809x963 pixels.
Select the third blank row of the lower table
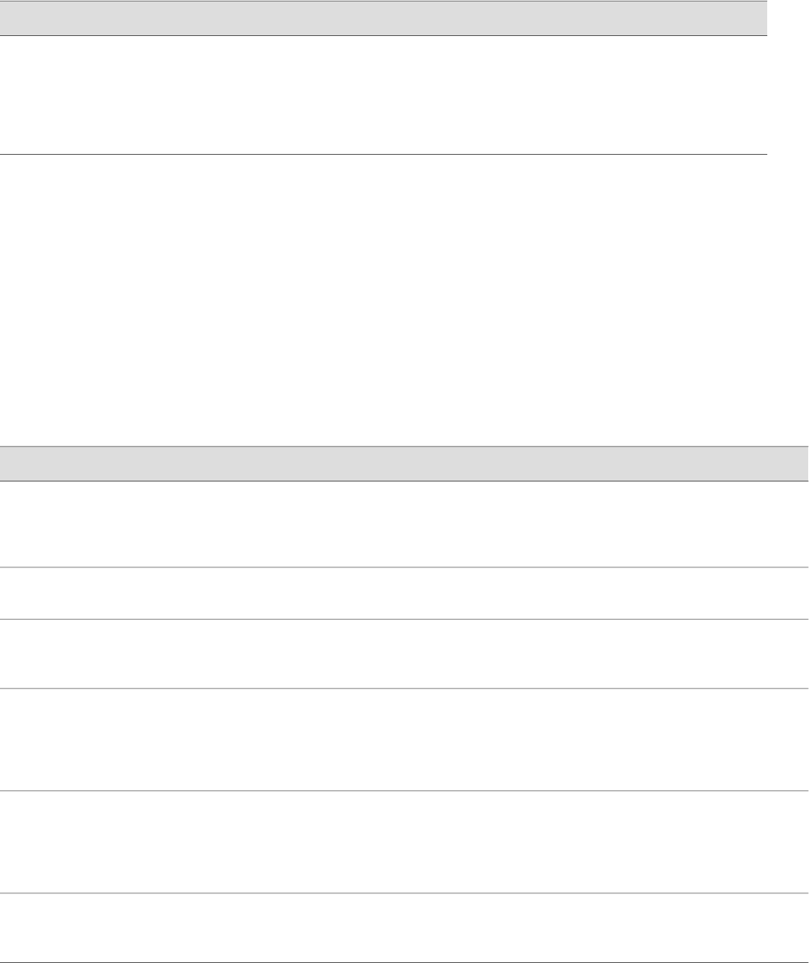404,653
